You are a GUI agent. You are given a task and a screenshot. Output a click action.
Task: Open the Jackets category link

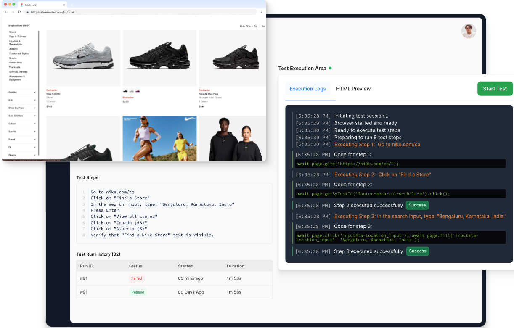click(x=13, y=49)
